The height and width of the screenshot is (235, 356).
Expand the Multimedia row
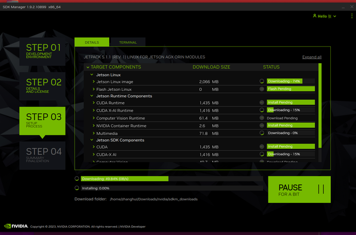coord(93,133)
